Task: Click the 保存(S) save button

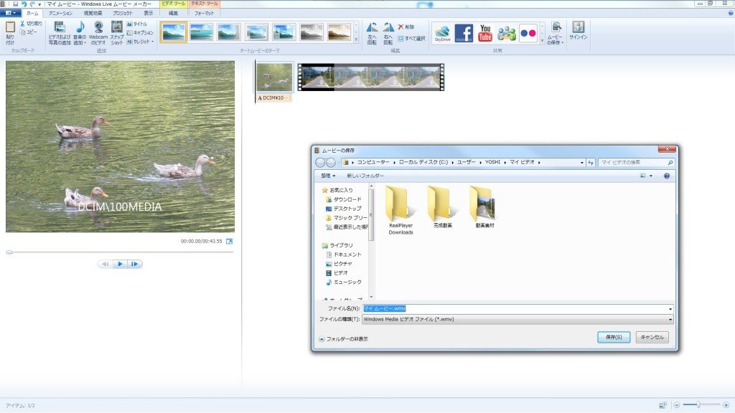Action: [x=614, y=337]
